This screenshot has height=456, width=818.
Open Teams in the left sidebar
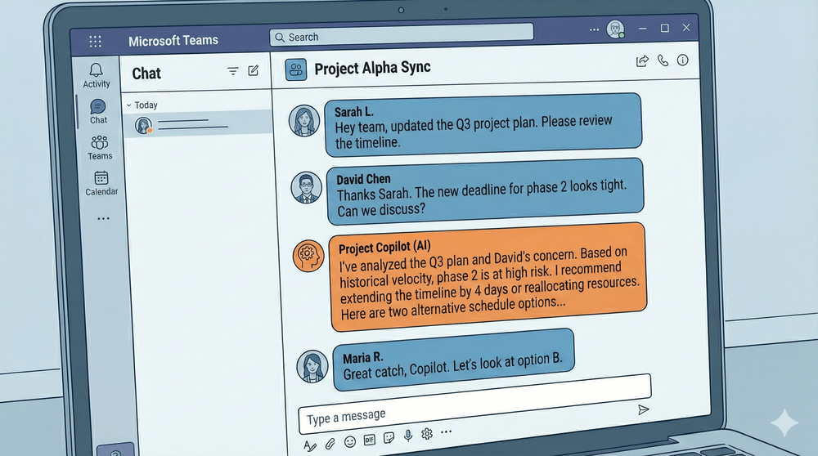100,147
